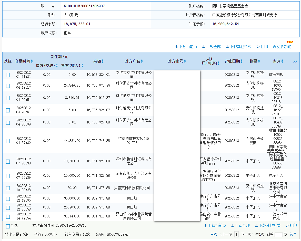Click the double-chevron to show more columns
The height and width of the screenshot is (241, 301).
coord(295,61)
